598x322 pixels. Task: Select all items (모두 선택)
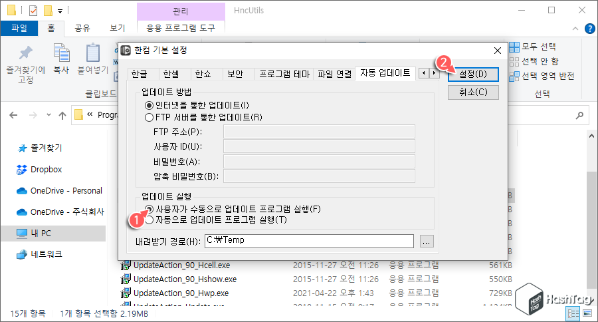click(x=533, y=47)
